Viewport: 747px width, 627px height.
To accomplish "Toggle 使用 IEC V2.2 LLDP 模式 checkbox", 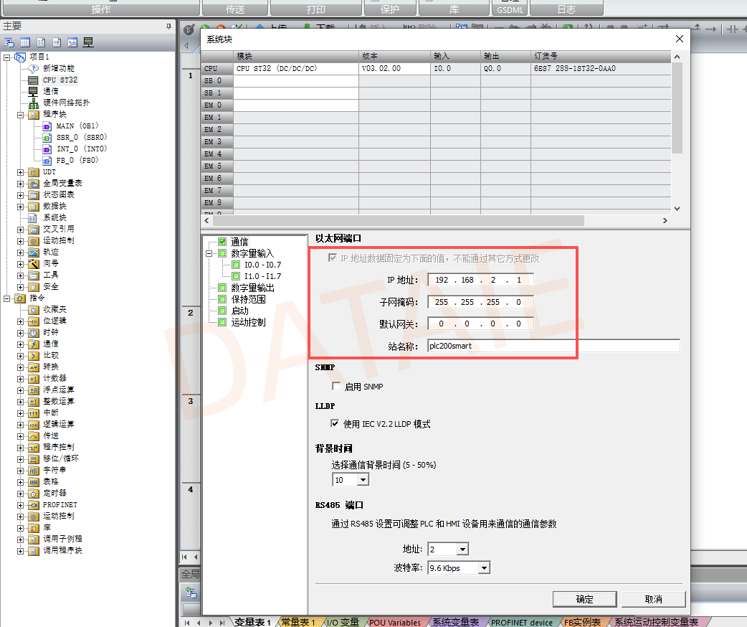I will point(335,423).
